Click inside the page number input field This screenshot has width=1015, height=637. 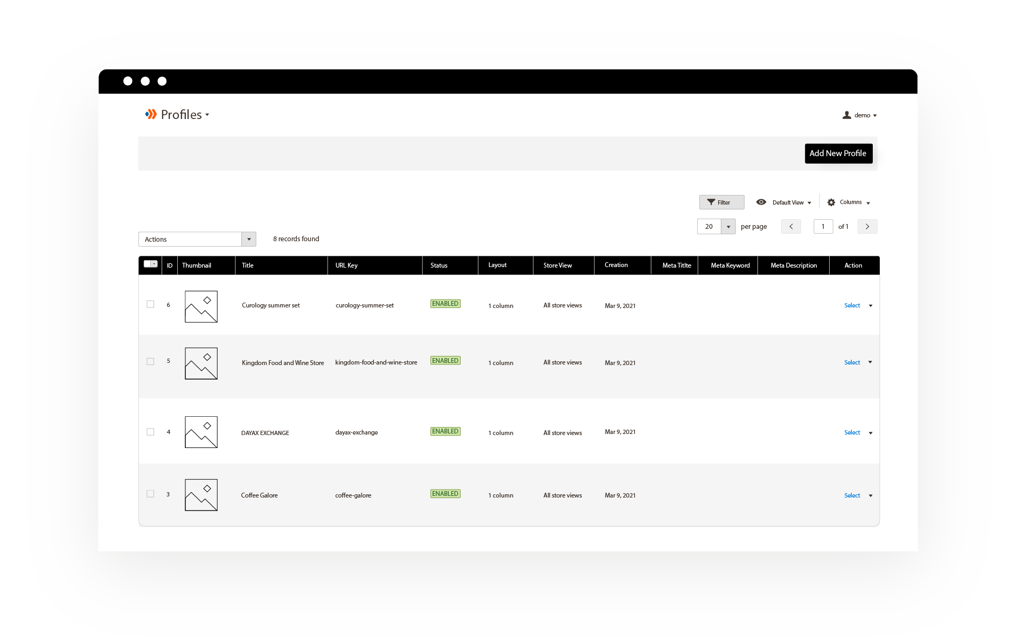tap(823, 226)
